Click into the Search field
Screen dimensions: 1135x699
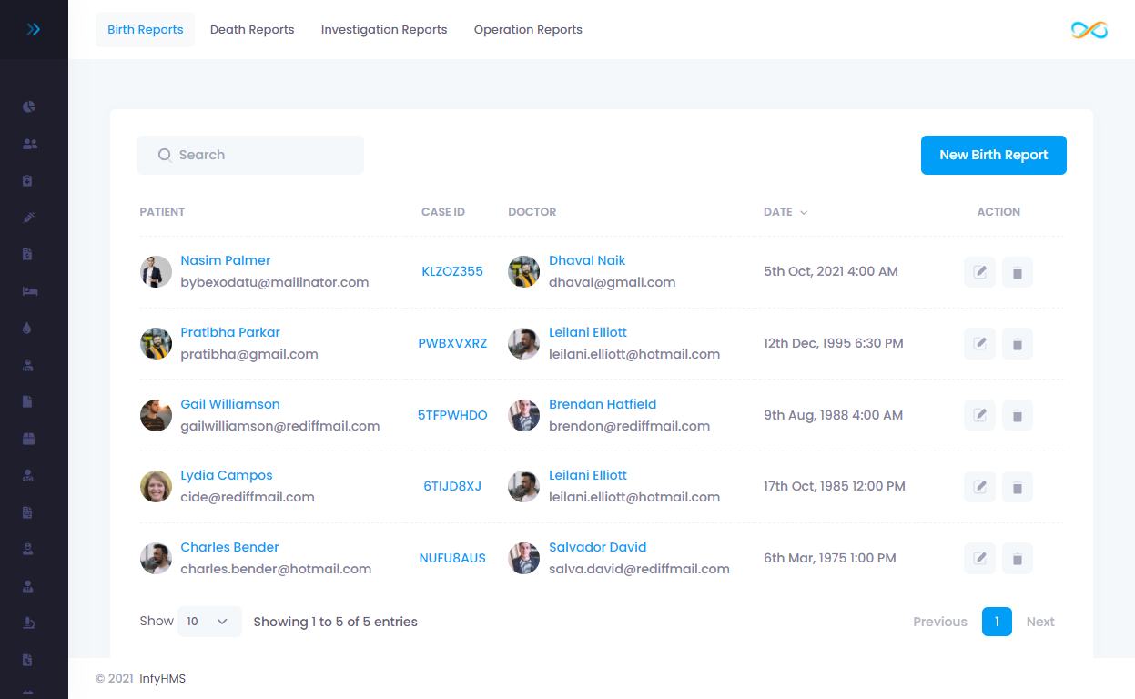(x=250, y=155)
